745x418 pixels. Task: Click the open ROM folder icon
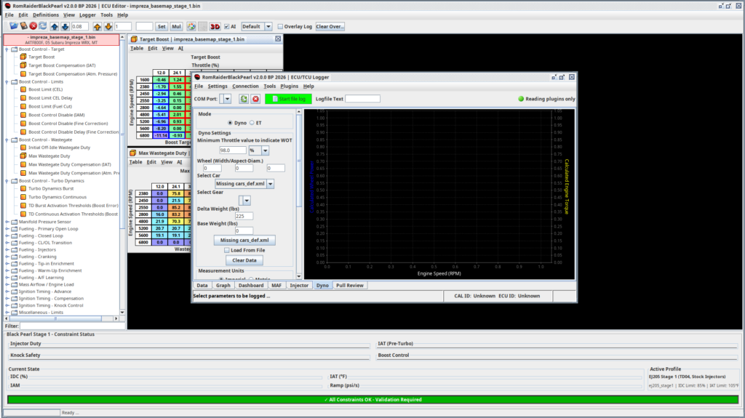[13, 26]
